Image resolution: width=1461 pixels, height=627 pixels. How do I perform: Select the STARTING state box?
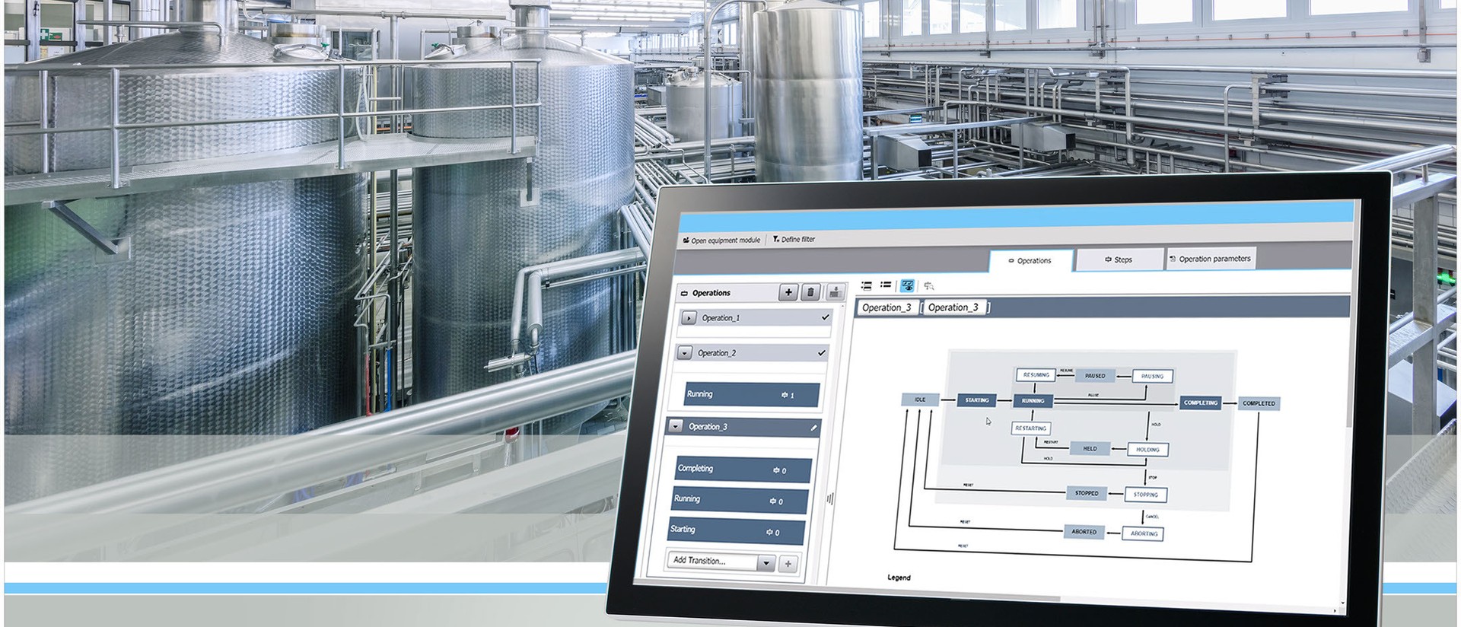[977, 400]
